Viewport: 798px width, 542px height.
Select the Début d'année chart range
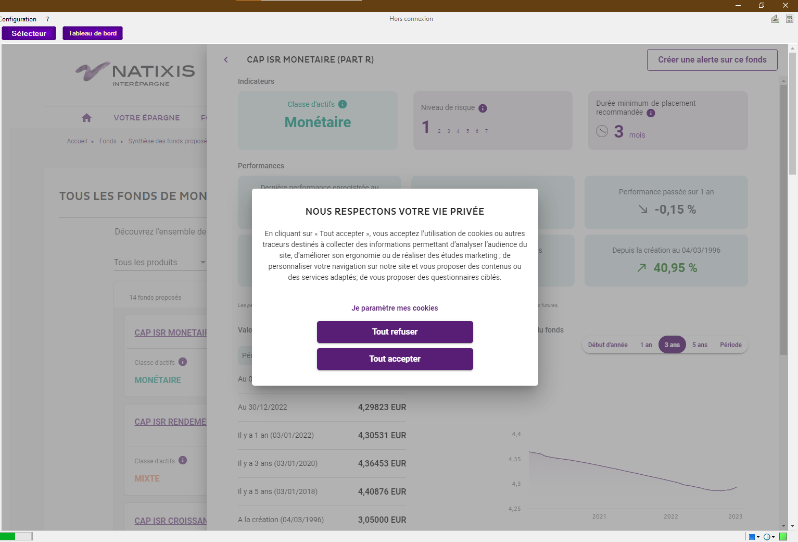(607, 345)
